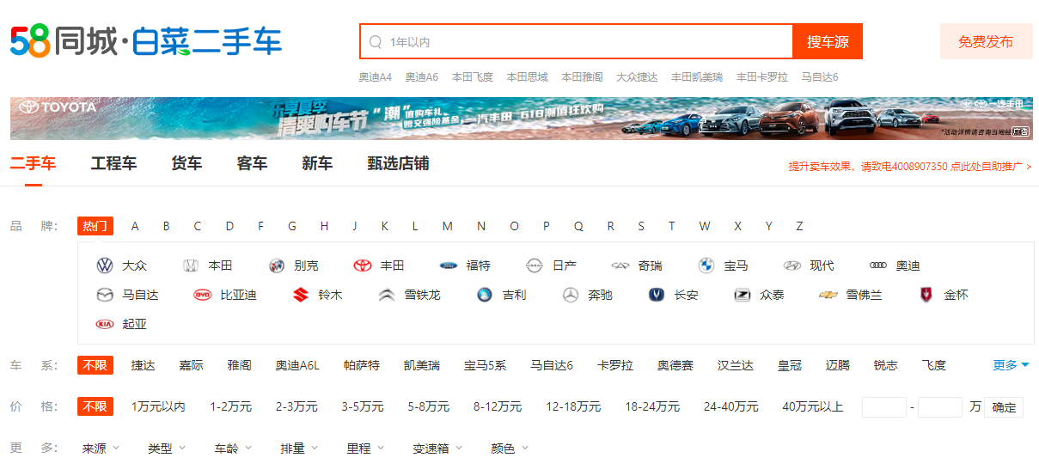
Task: Expand 更多 car series options
Action: pyautogui.click(x=1011, y=365)
